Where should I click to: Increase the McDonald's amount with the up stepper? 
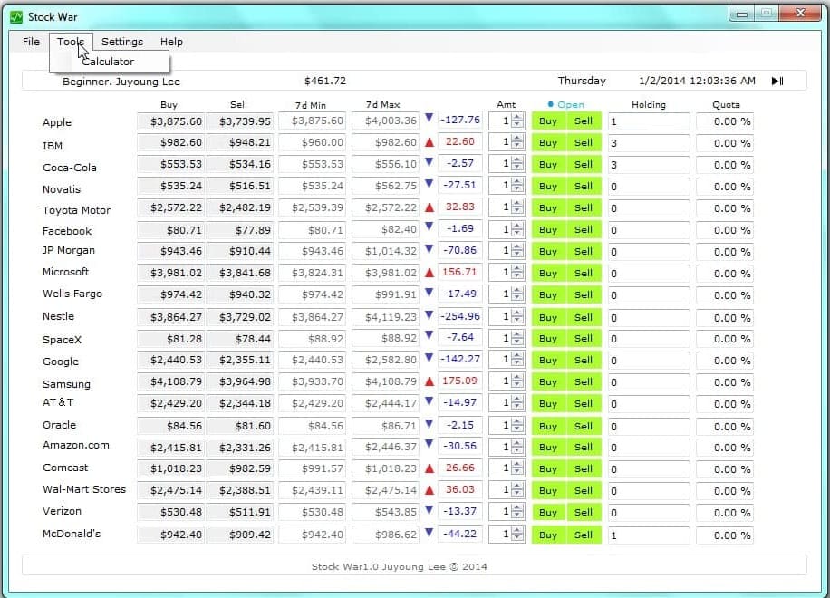pos(517,530)
